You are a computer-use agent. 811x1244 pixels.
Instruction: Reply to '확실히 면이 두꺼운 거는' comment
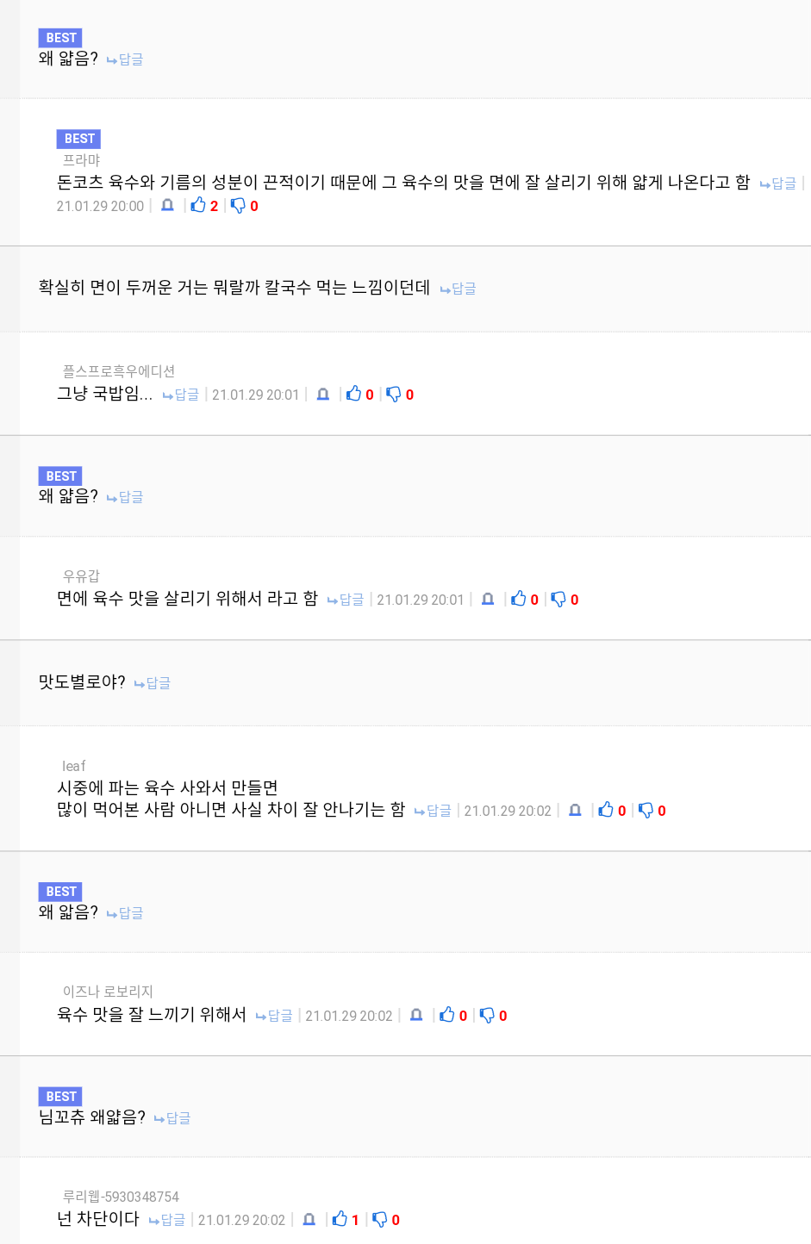point(459,289)
